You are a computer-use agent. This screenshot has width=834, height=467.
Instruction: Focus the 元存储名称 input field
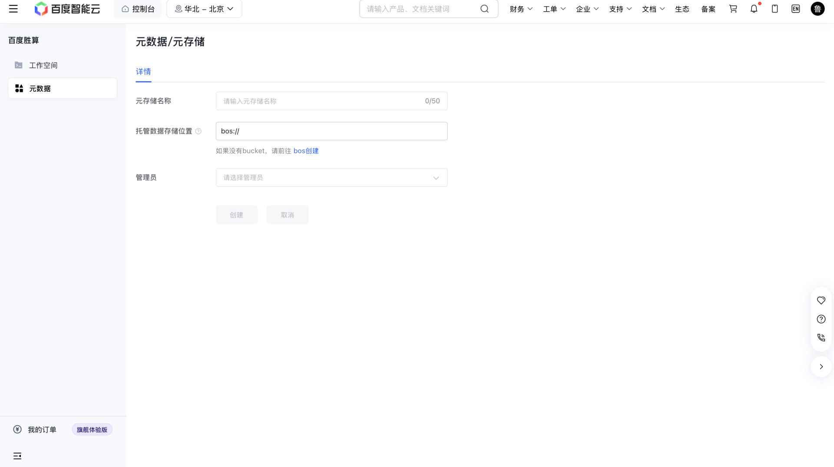pyautogui.click(x=331, y=101)
